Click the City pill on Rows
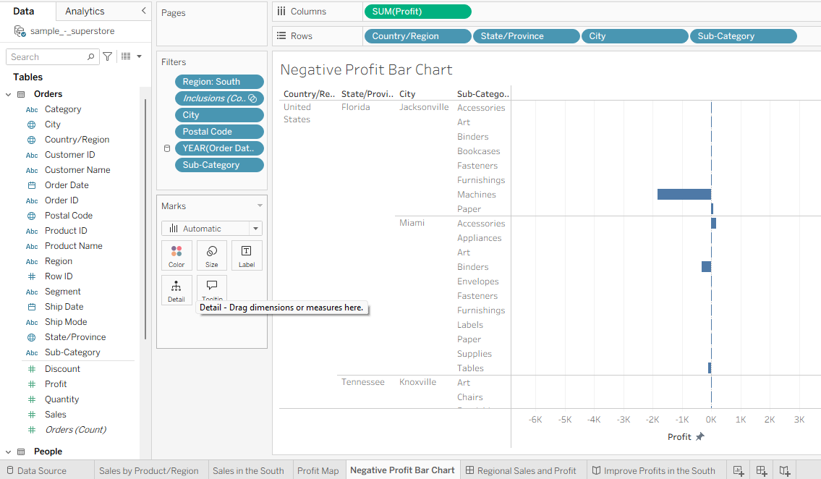The image size is (821, 479). (634, 36)
